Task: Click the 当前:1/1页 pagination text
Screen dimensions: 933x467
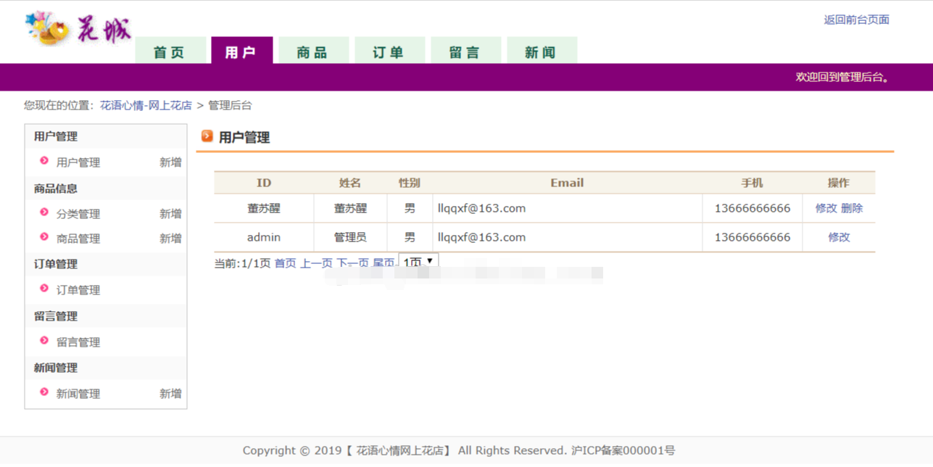Action: (x=242, y=263)
